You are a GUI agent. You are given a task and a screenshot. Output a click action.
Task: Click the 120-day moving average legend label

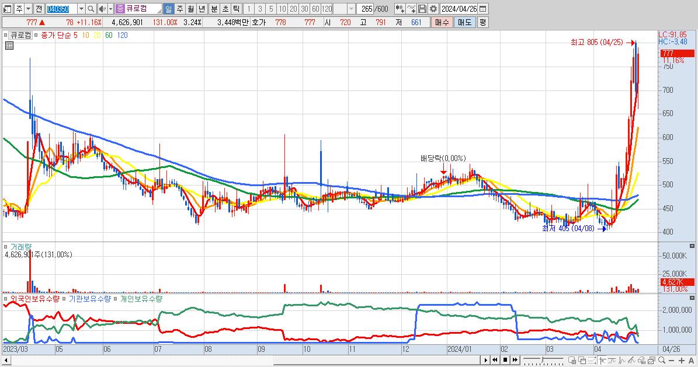[x=123, y=35]
